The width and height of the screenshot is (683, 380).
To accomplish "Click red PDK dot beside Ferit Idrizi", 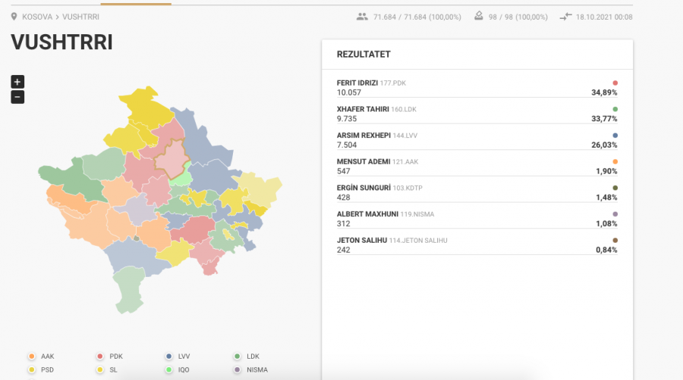I will click(x=615, y=83).
